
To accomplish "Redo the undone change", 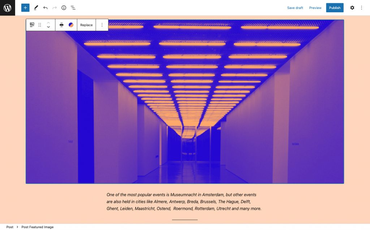I will (x=55, y=8).
